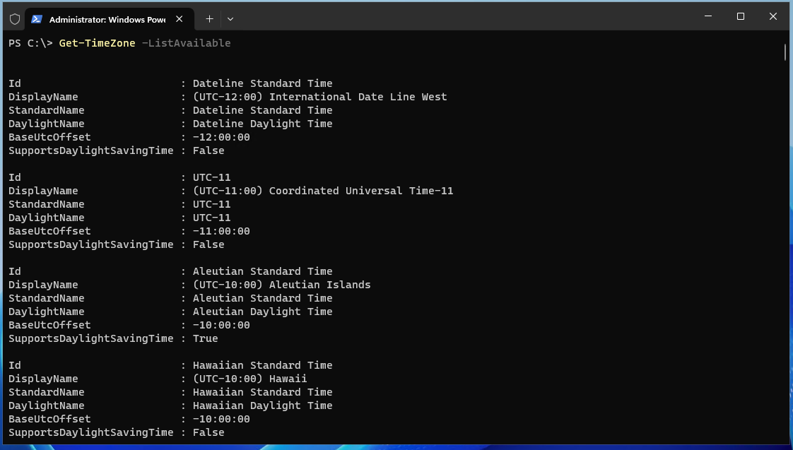The height and width of the screenshot is (450, 793).
Task: Open a new terminal tab
Action: (209, 19)
